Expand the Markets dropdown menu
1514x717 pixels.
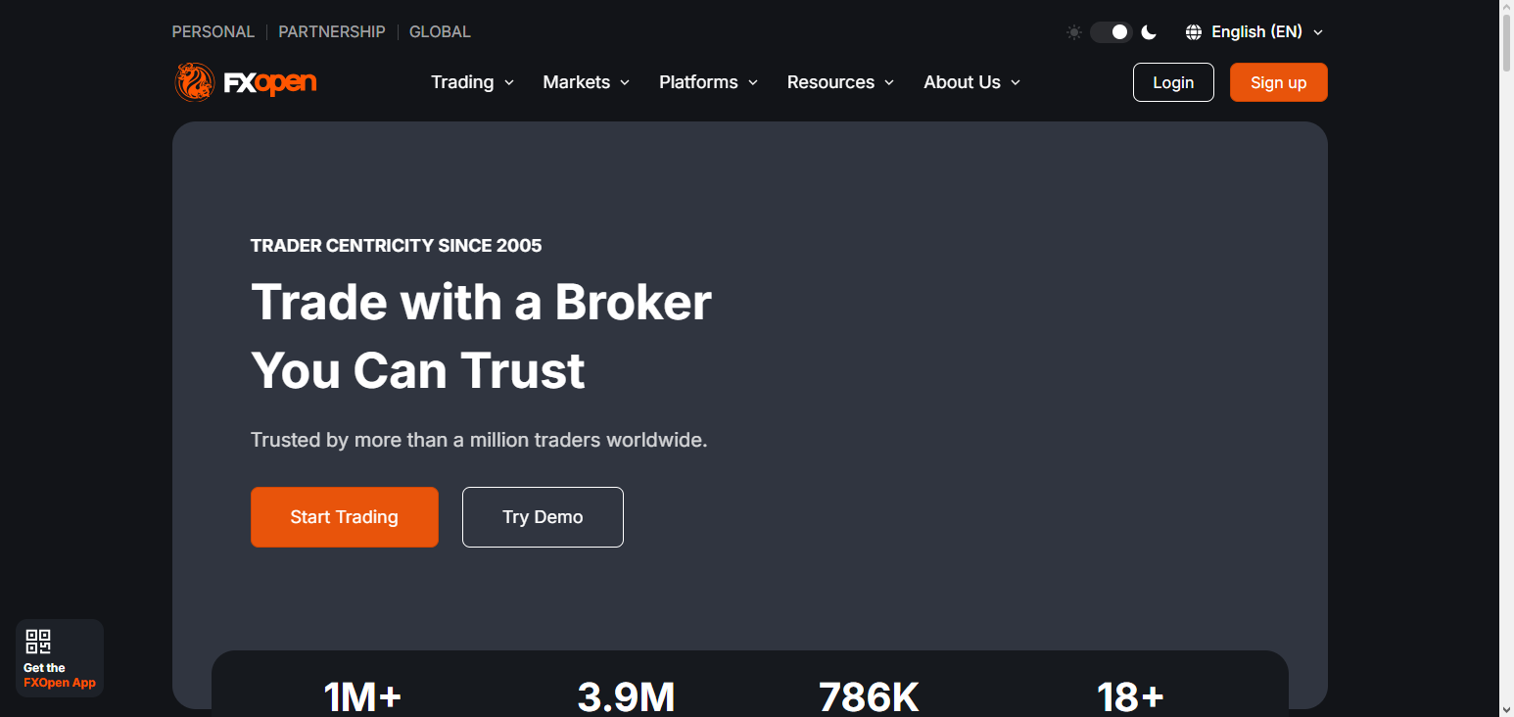[587, 82]
